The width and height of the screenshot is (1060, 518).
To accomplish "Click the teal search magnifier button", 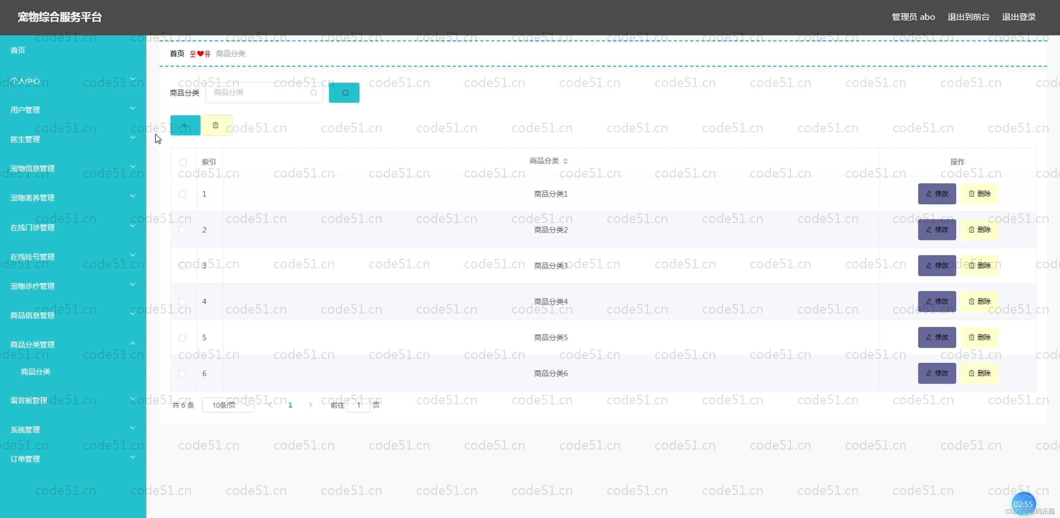I will pos(344,93).
